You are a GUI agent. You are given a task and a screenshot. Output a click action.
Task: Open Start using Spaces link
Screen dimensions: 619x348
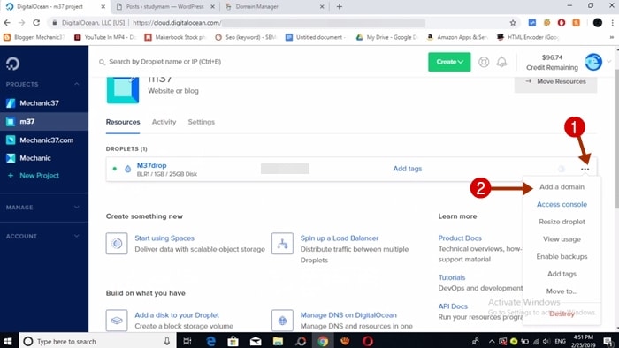point(164,238)
